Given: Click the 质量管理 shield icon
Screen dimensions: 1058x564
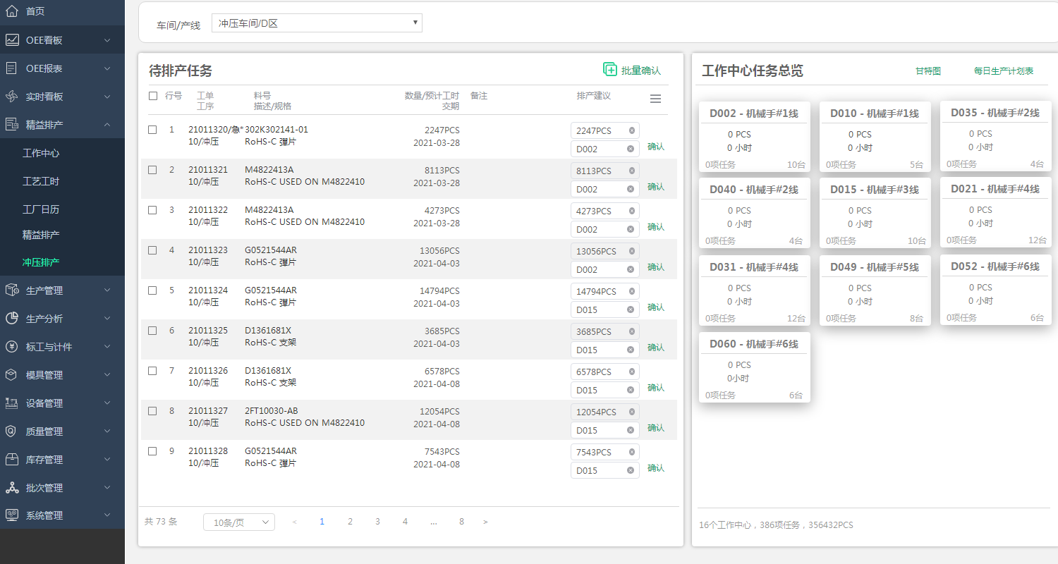Looking at the screenshot, I should 12,431.
